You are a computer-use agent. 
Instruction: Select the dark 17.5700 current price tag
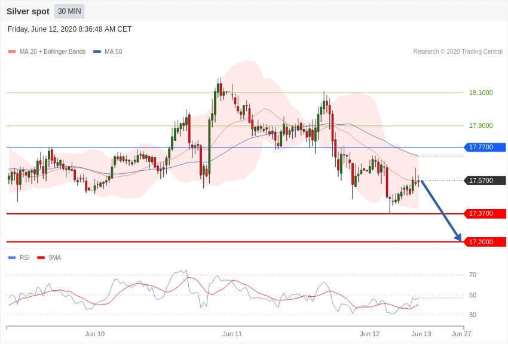tap(485, 180)
